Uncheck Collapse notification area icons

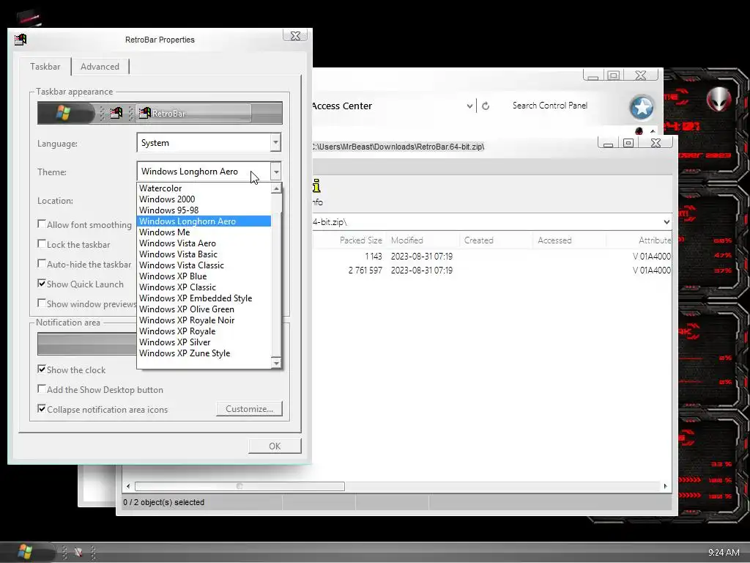click(42, 409)
